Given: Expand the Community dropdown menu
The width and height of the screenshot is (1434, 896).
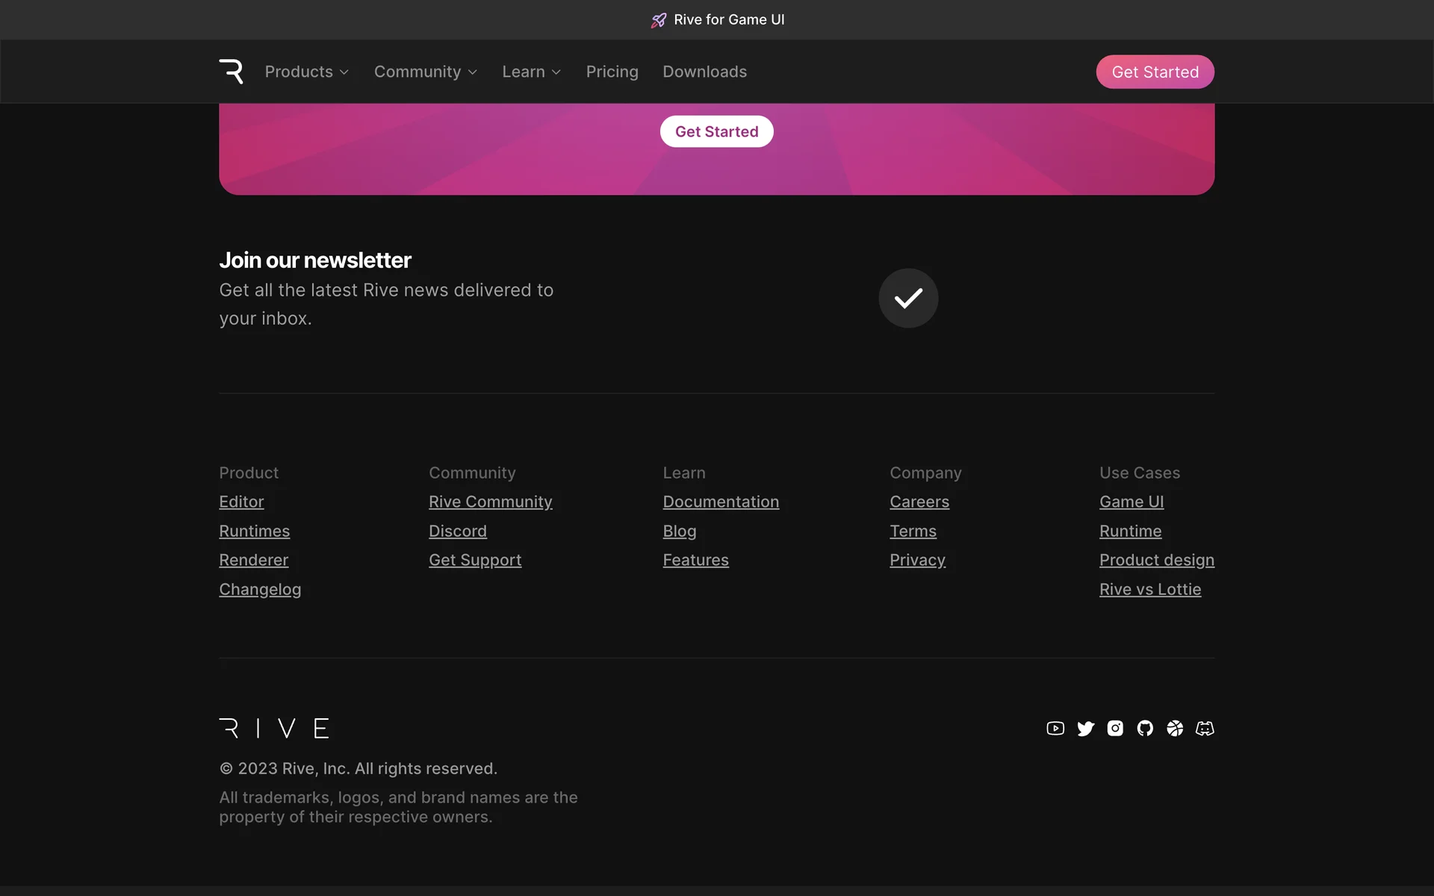Looking at the screenshot, I should pos(426,72).
